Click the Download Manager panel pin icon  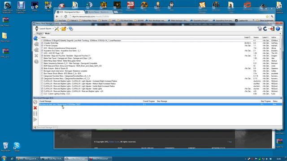coord(281,98)
